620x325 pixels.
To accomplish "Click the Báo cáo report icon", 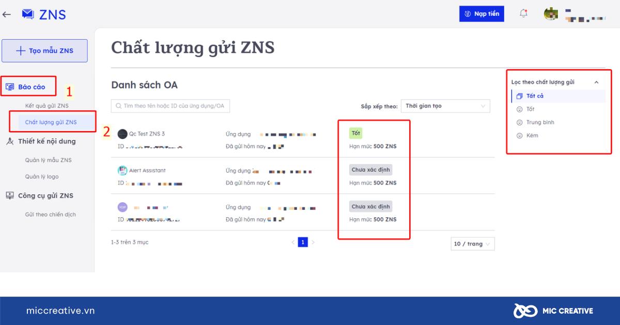I will click(10, 87).
